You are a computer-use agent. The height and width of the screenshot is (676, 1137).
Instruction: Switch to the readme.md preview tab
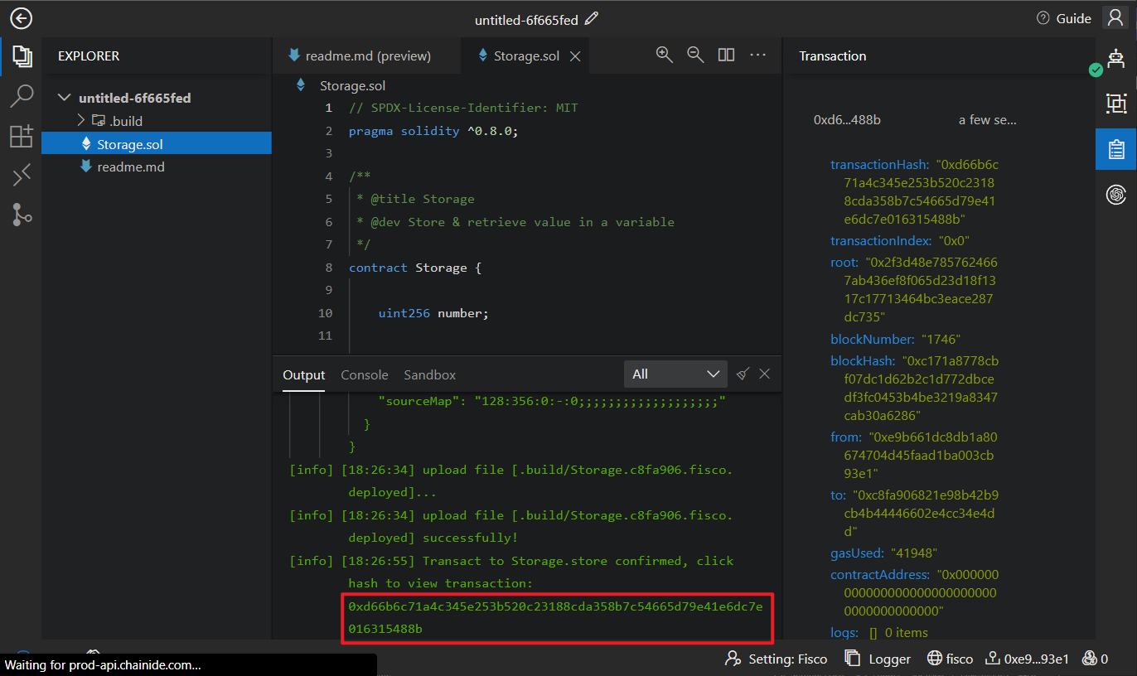(359, 56)
